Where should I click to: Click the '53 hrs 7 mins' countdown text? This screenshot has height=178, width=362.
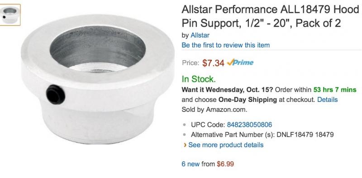[x=335, y=90]
